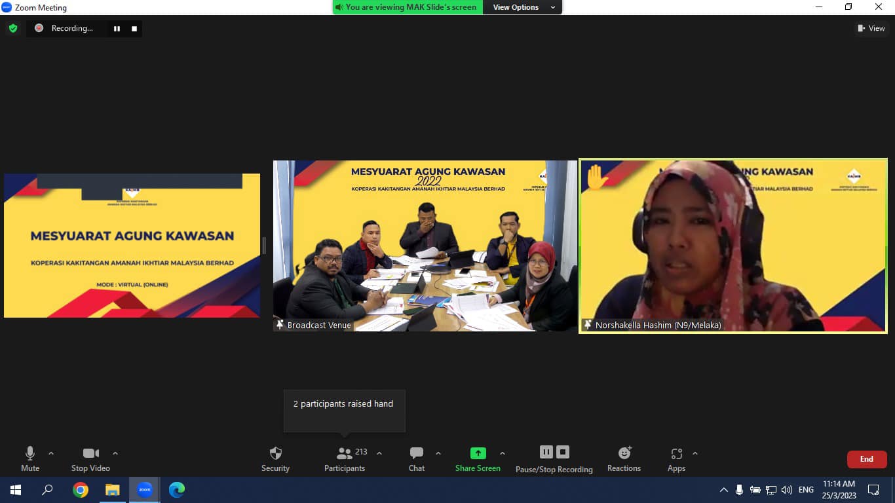Pause recording from top-left indicator
Screen dimensions: 895x503
tap(117, 28)
